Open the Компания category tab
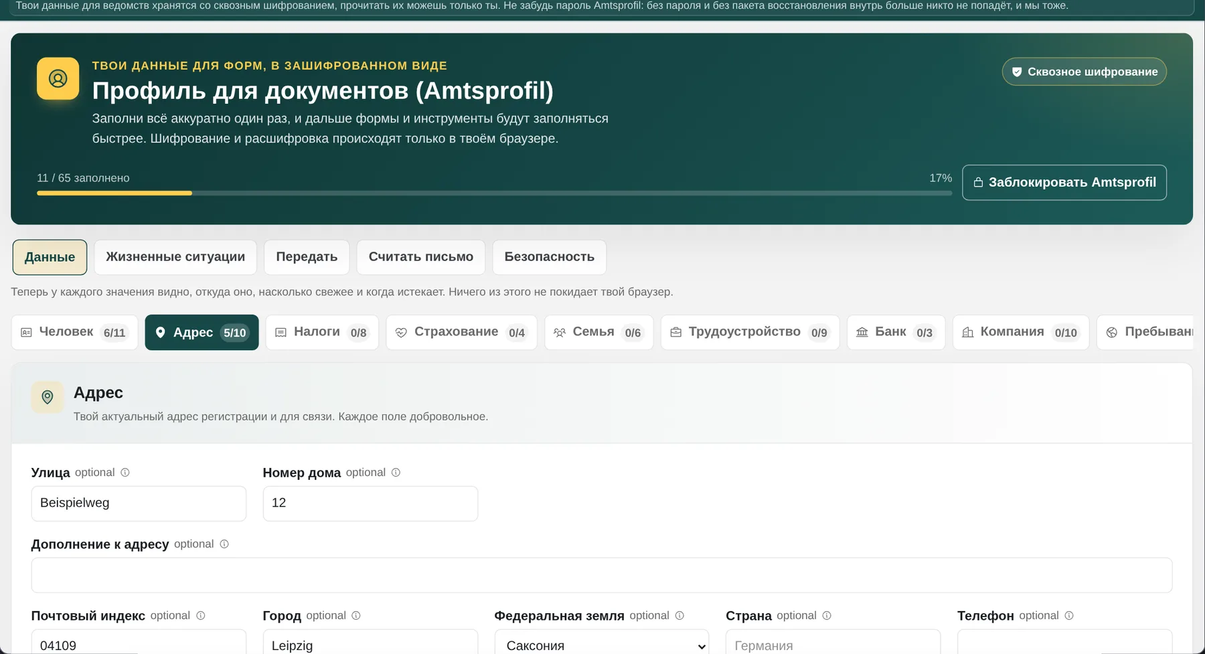 pos(1021,332)
